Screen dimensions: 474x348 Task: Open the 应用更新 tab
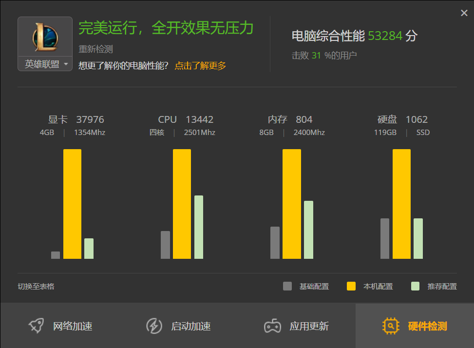coord(296,326)
